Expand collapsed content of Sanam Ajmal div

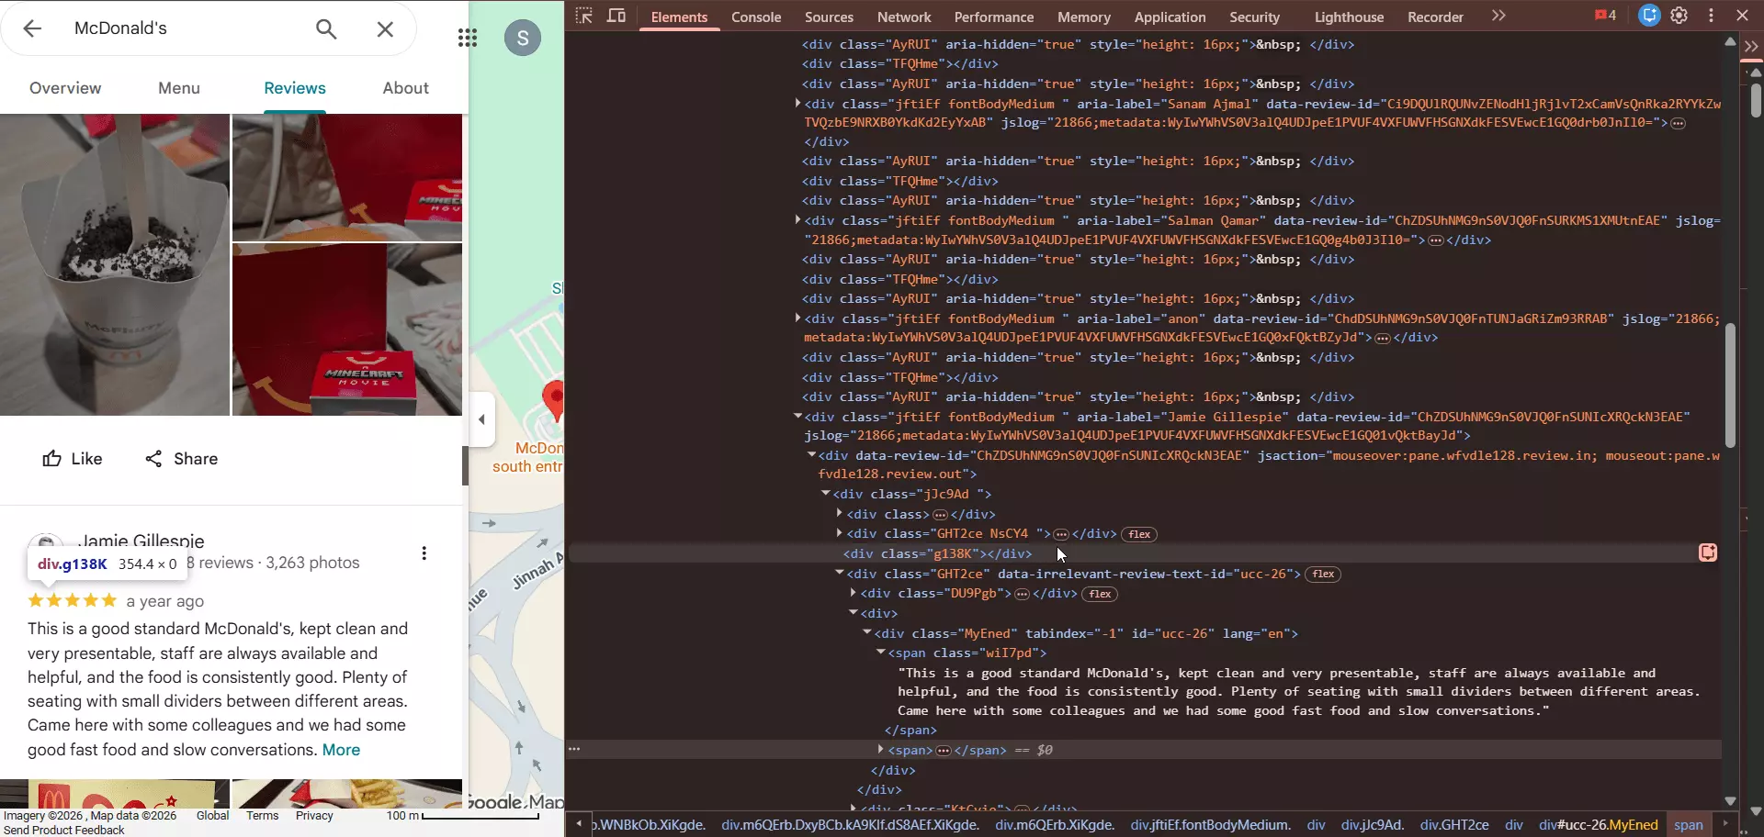pyautogui.click(x=1678, y=123)
